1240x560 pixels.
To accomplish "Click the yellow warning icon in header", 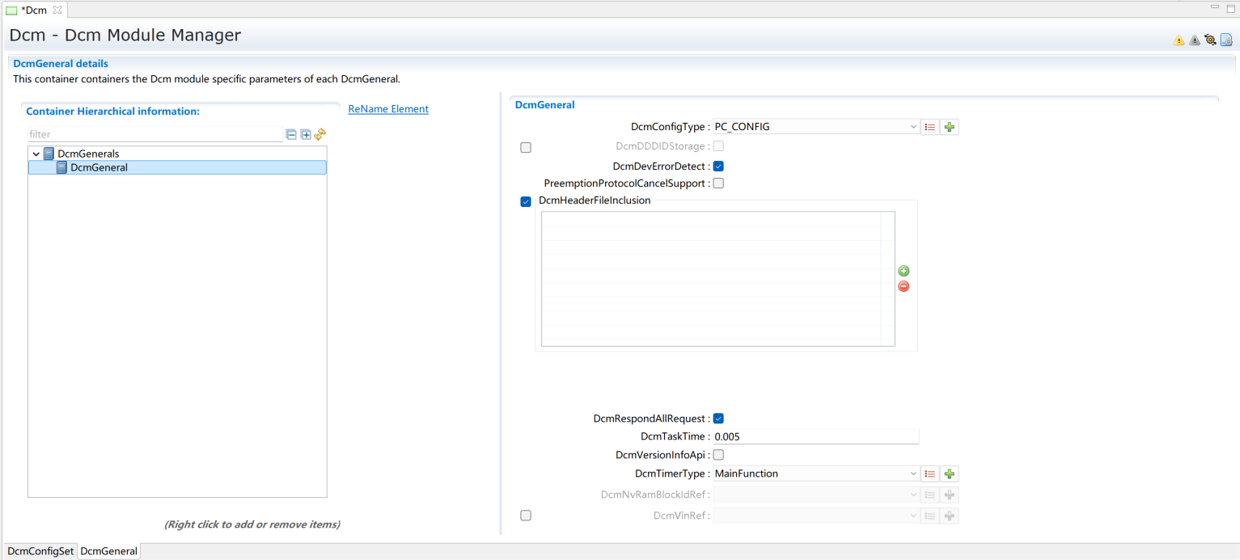I will [x=1179, y=40].
